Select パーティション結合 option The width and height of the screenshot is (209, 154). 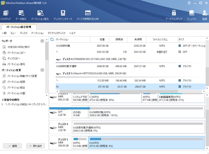[14, 87]
